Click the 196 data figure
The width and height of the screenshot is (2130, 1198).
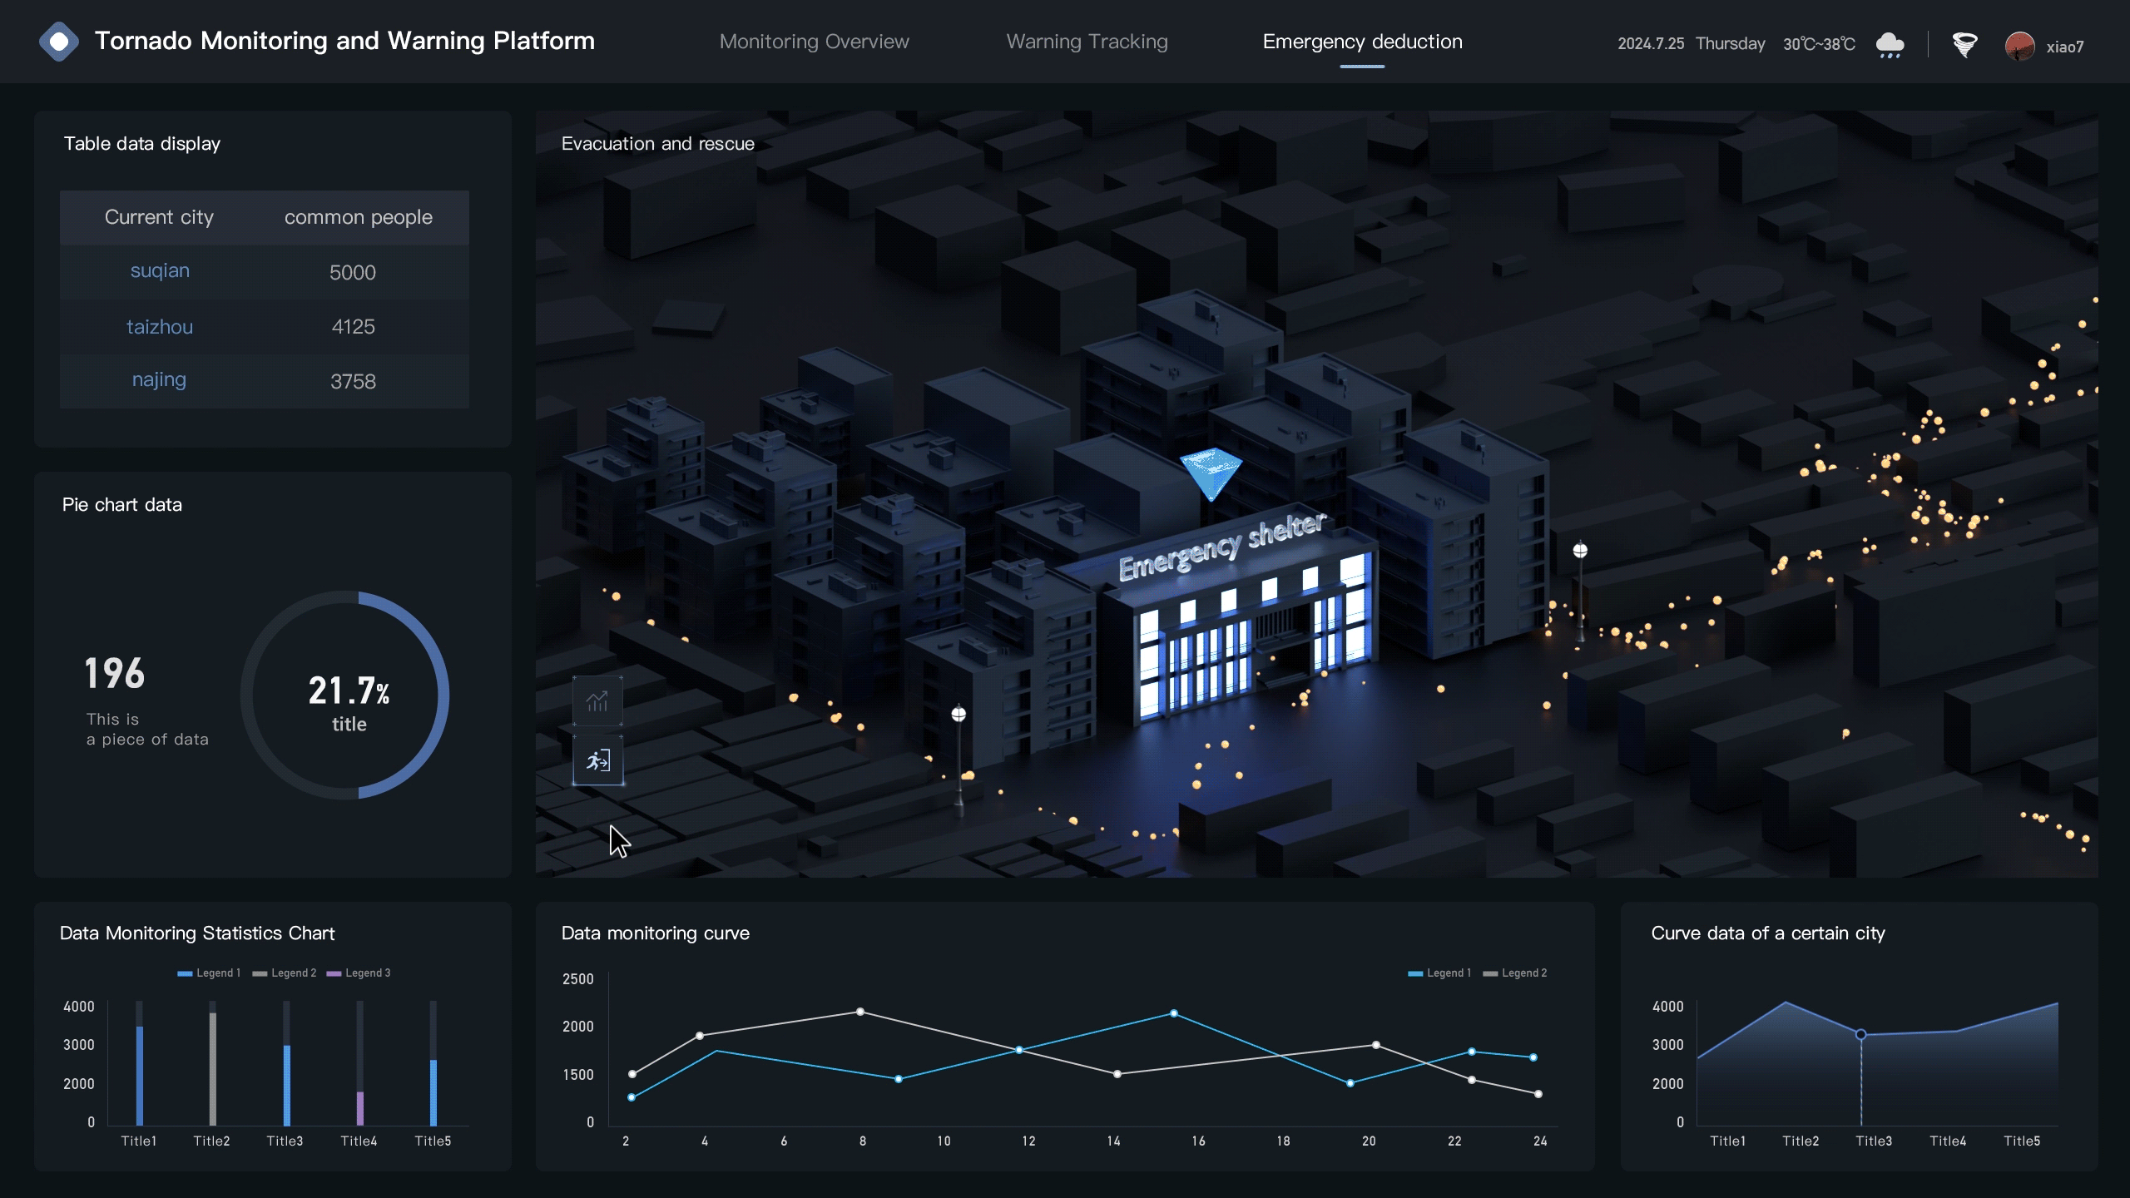coord(115,674)
